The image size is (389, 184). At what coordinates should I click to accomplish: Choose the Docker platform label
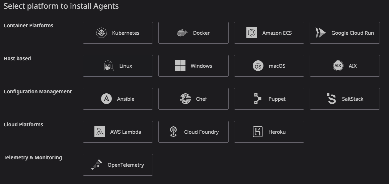tap(201, 33)
